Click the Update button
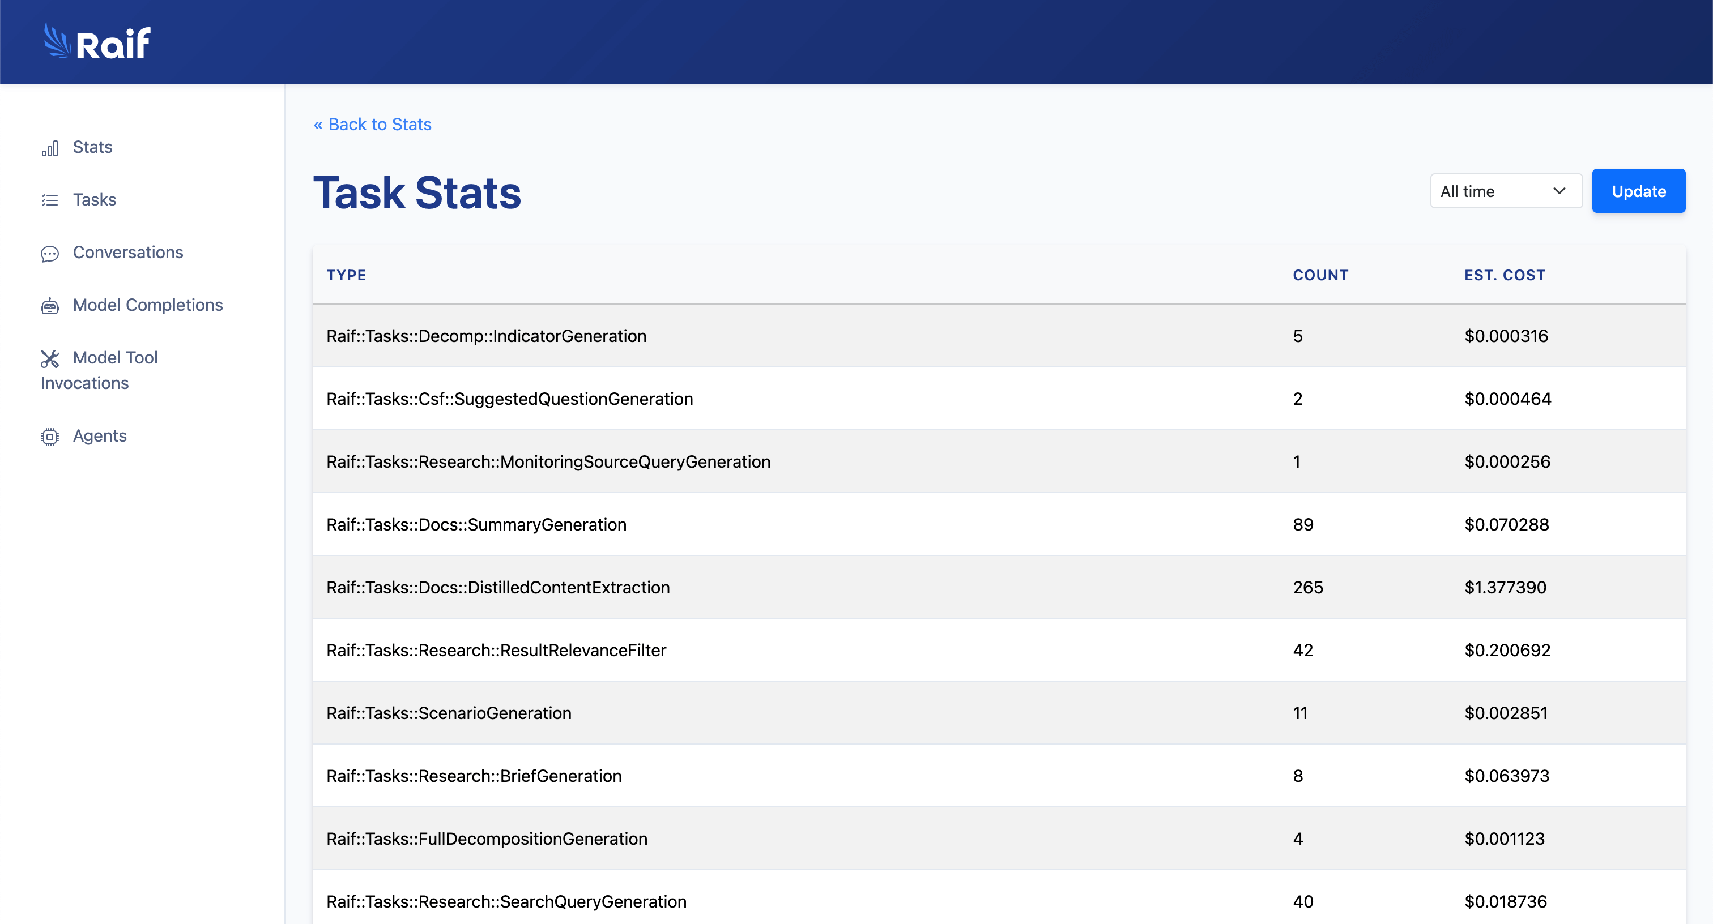 pyautogui.click(x=1639, y=191)
